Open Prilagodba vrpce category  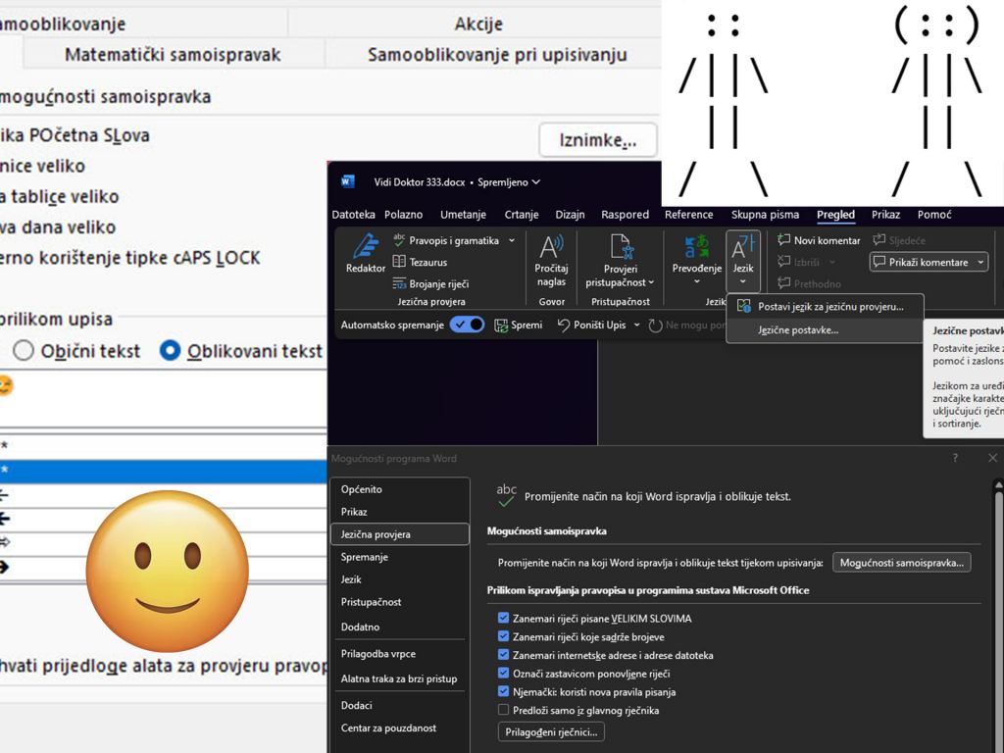[400, 654]
